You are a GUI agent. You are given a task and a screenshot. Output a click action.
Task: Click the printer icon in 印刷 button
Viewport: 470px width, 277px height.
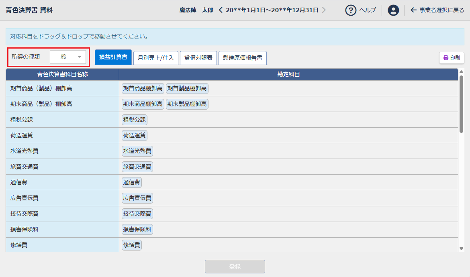[445, 57]
